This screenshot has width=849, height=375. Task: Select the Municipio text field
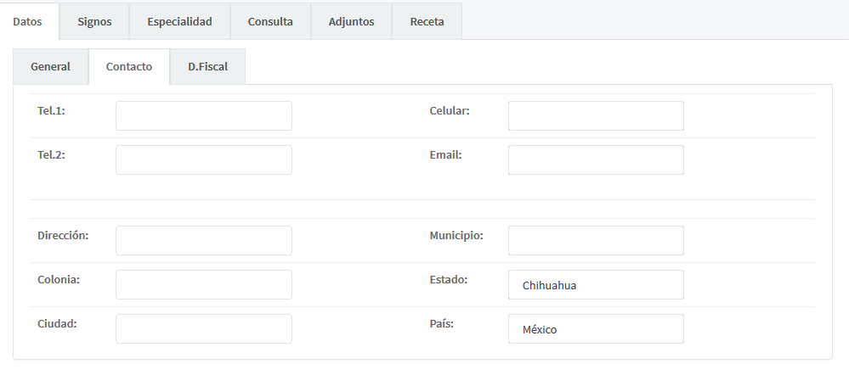[x=596, y=241]
